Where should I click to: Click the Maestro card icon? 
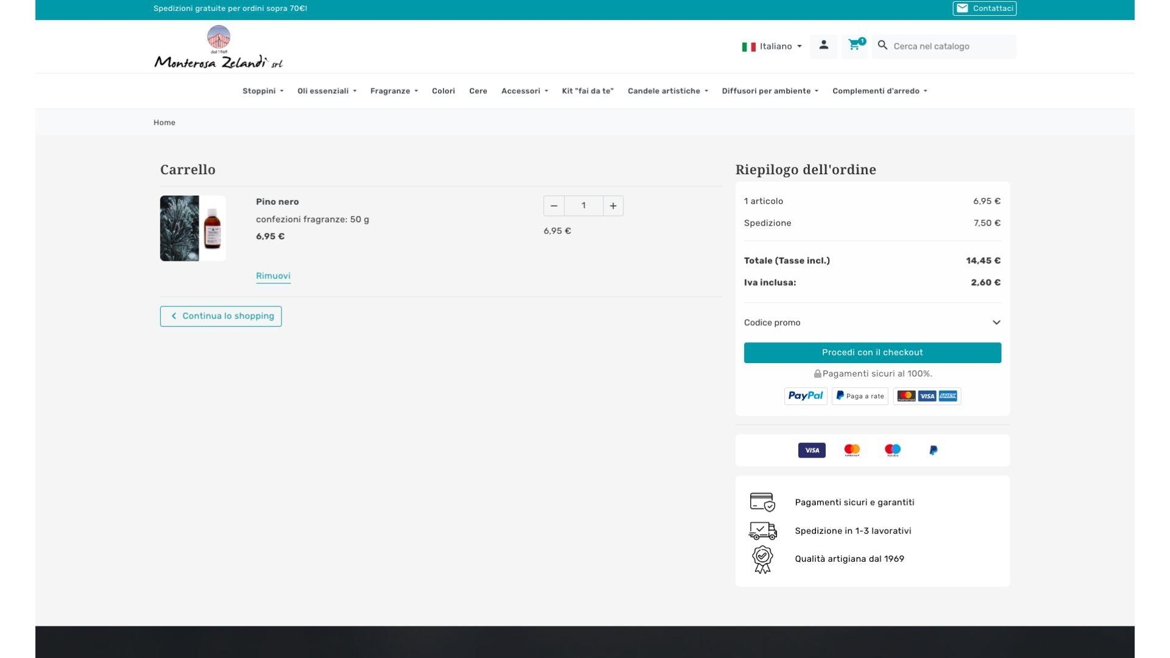tap(892, 450)
